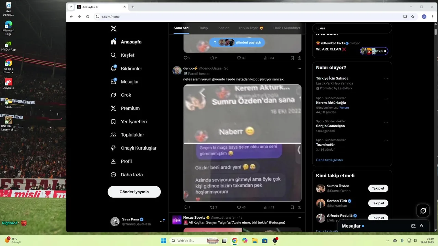Viewport: 438px width, 246px height.
Task: Open Chrome profile avatar A
Action: 424,16
